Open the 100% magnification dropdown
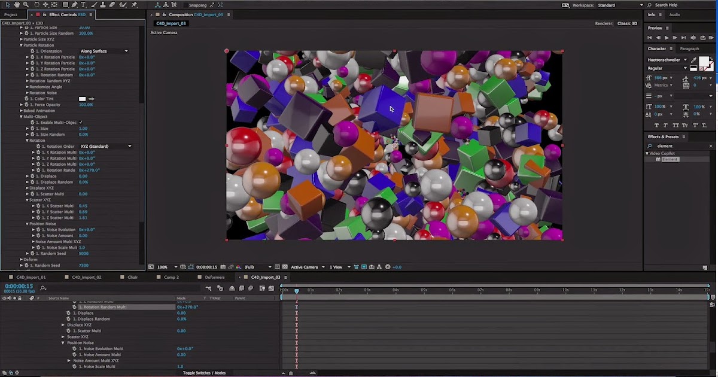Viewport: 718px width, 377px height. tap(168, 267)
